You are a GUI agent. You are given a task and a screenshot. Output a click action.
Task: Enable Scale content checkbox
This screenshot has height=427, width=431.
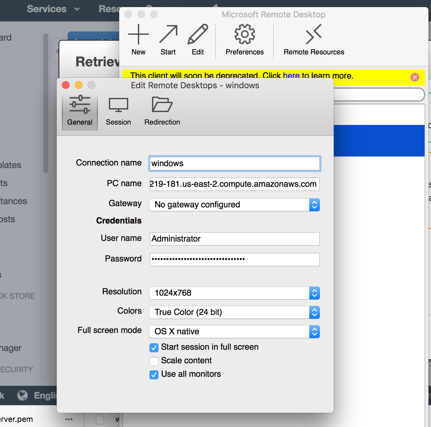click(x=154, y=361)
